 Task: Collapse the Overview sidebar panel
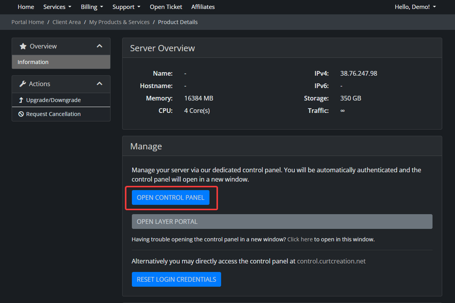coord(99,46)
